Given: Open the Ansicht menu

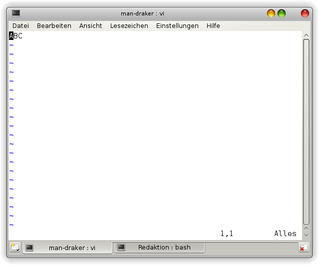Looking at the screenshot, I should (x=90, y=26).
